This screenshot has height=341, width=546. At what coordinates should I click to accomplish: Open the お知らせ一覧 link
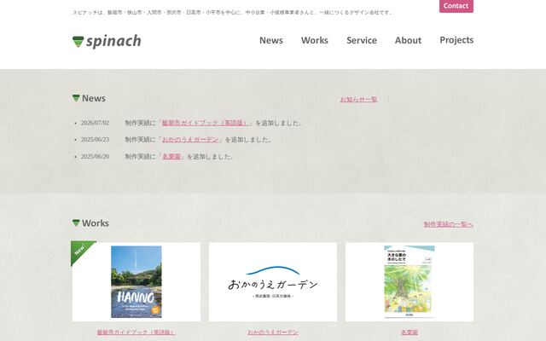[358, 100]
